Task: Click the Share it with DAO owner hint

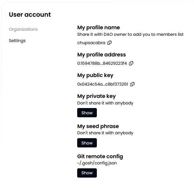Action: 130,34
